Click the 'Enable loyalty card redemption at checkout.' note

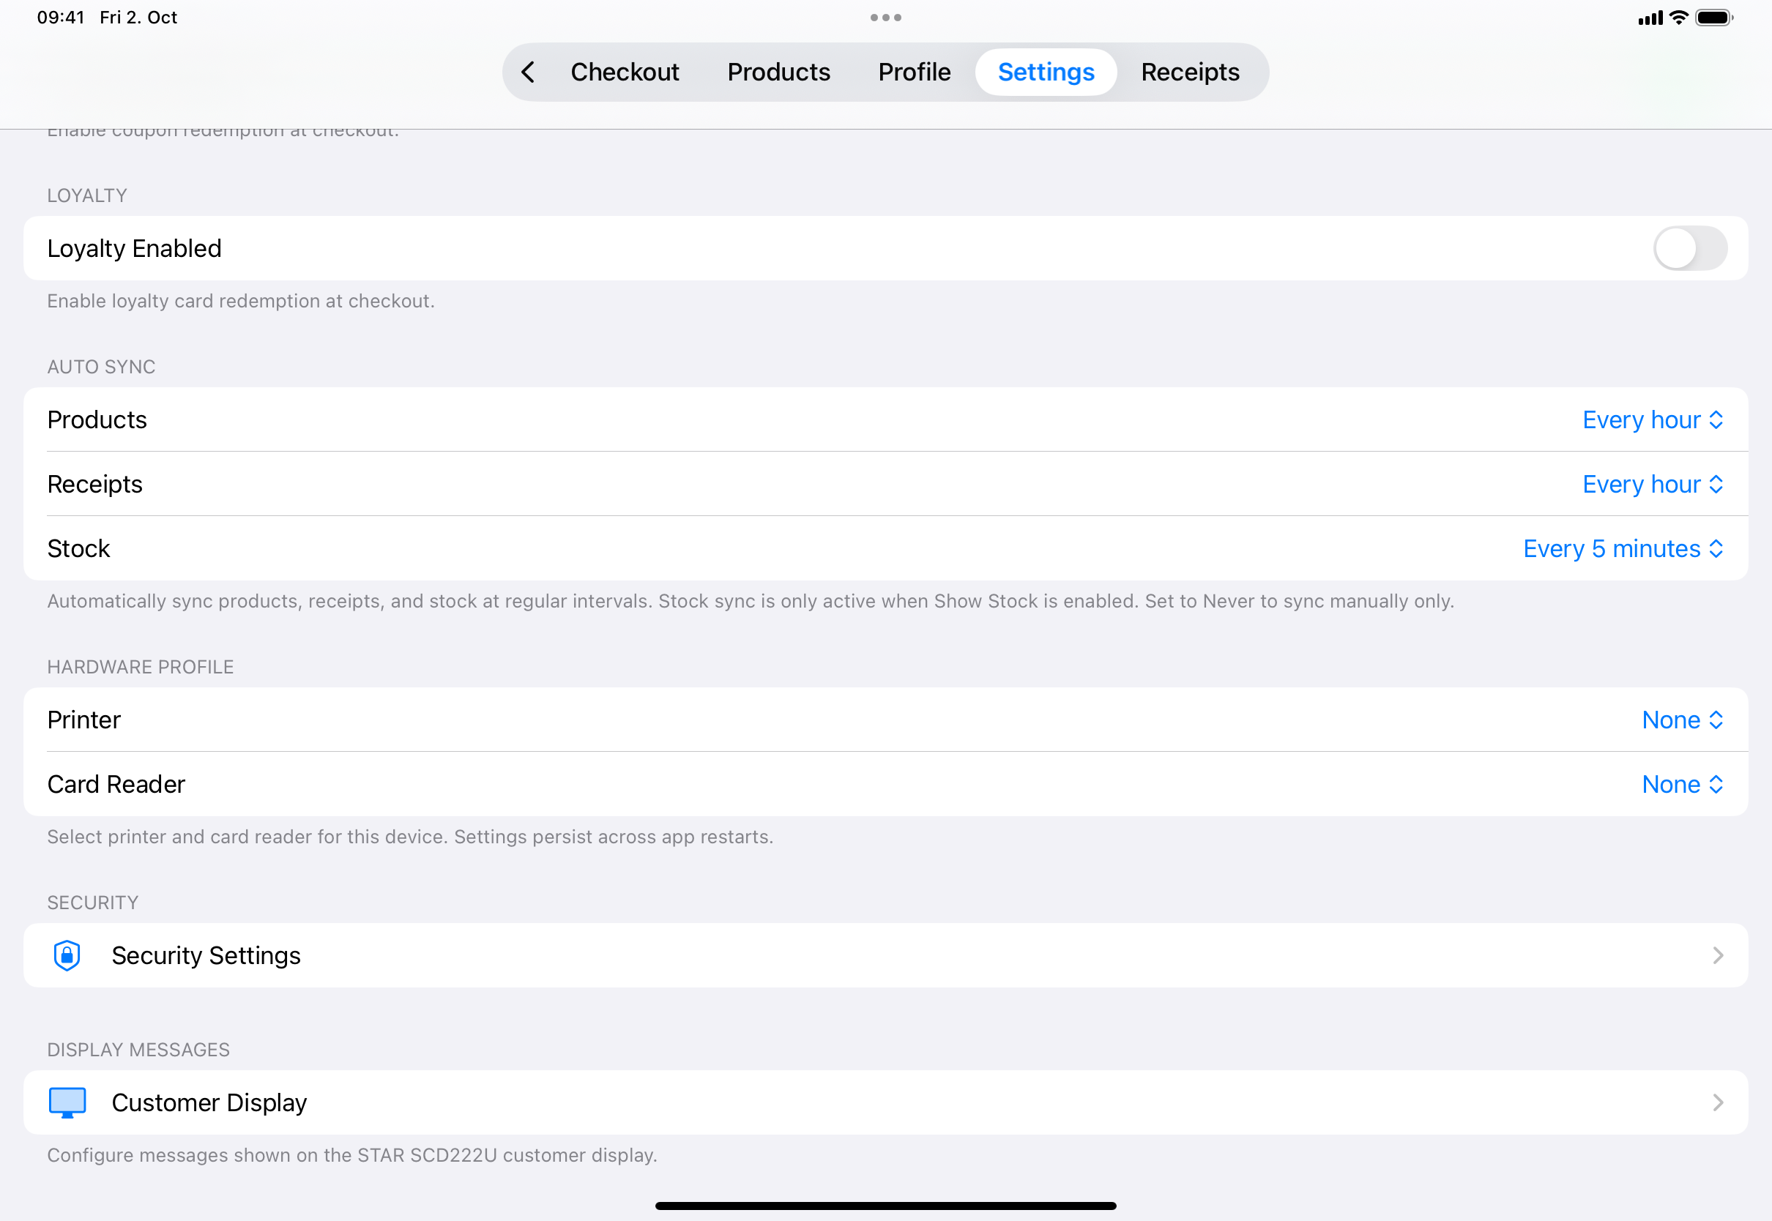(240, 301)
